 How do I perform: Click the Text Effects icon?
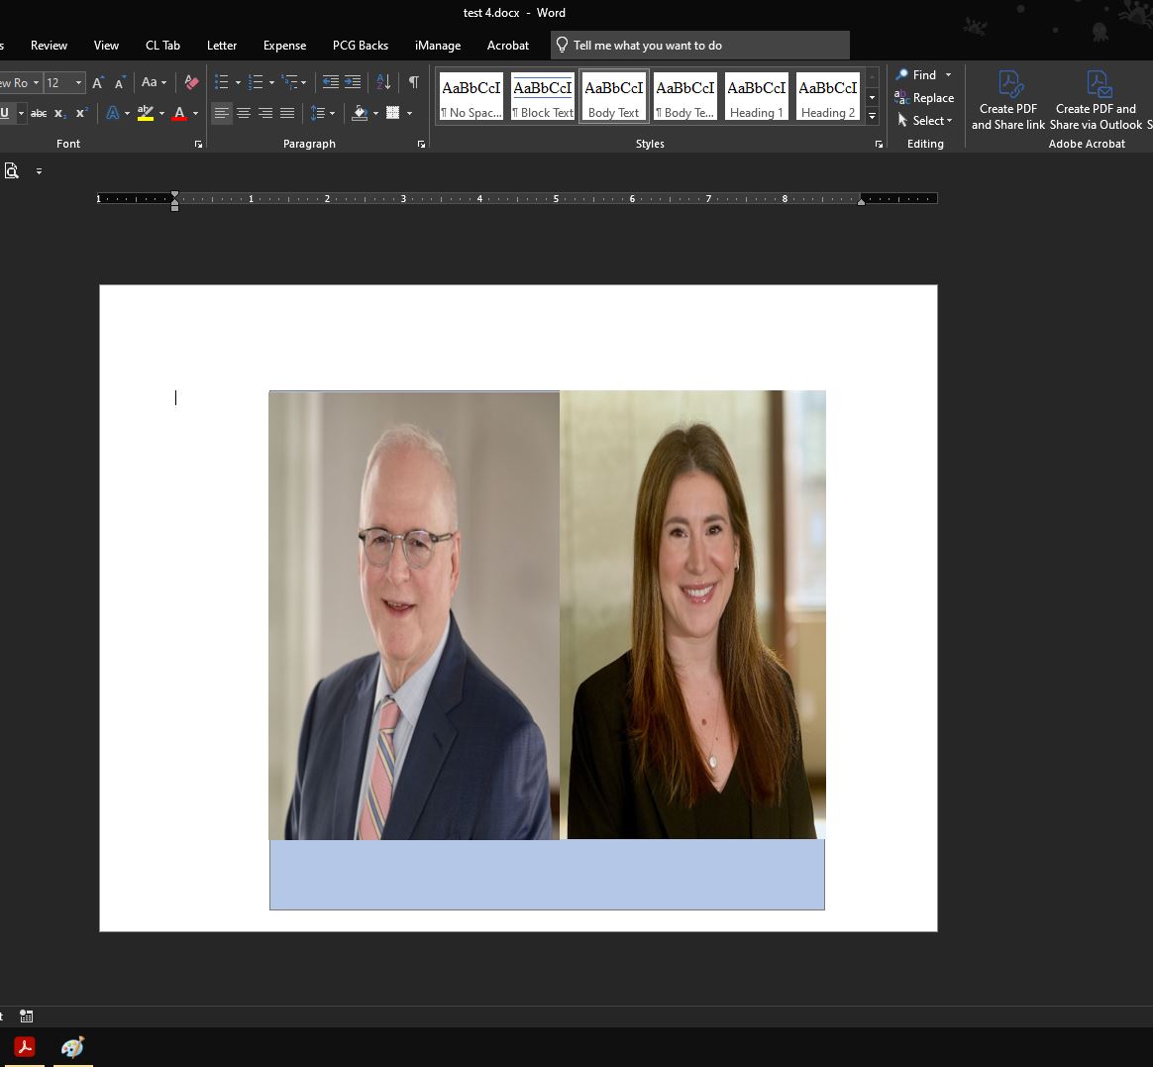tap(112, 113)
